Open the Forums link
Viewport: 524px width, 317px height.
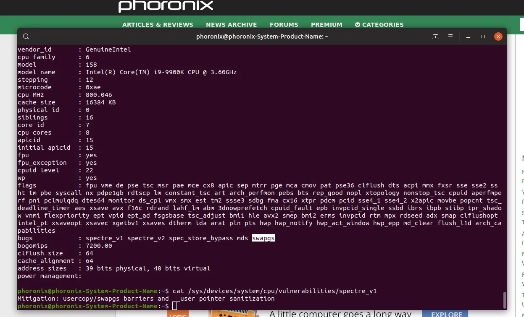(284, 25)
